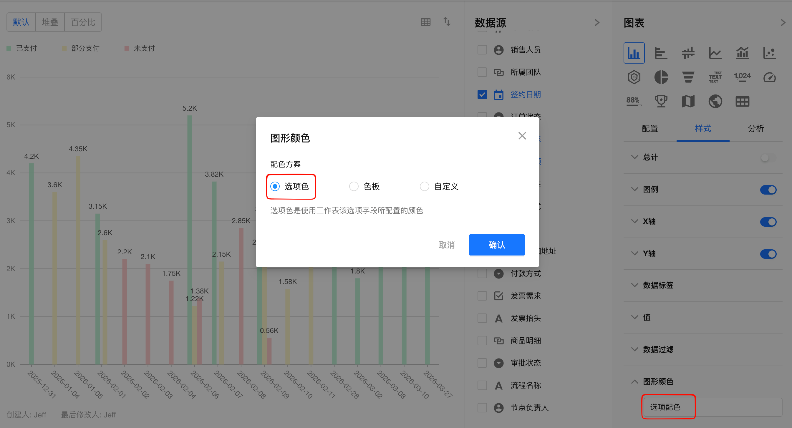
Task: Choose the 自定义 radio option
Action: (425, 186)
